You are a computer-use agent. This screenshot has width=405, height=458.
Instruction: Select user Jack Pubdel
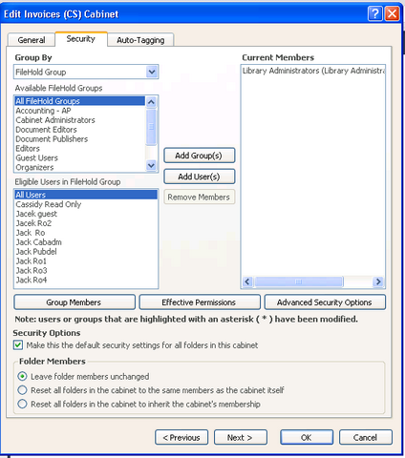[86, 252]
